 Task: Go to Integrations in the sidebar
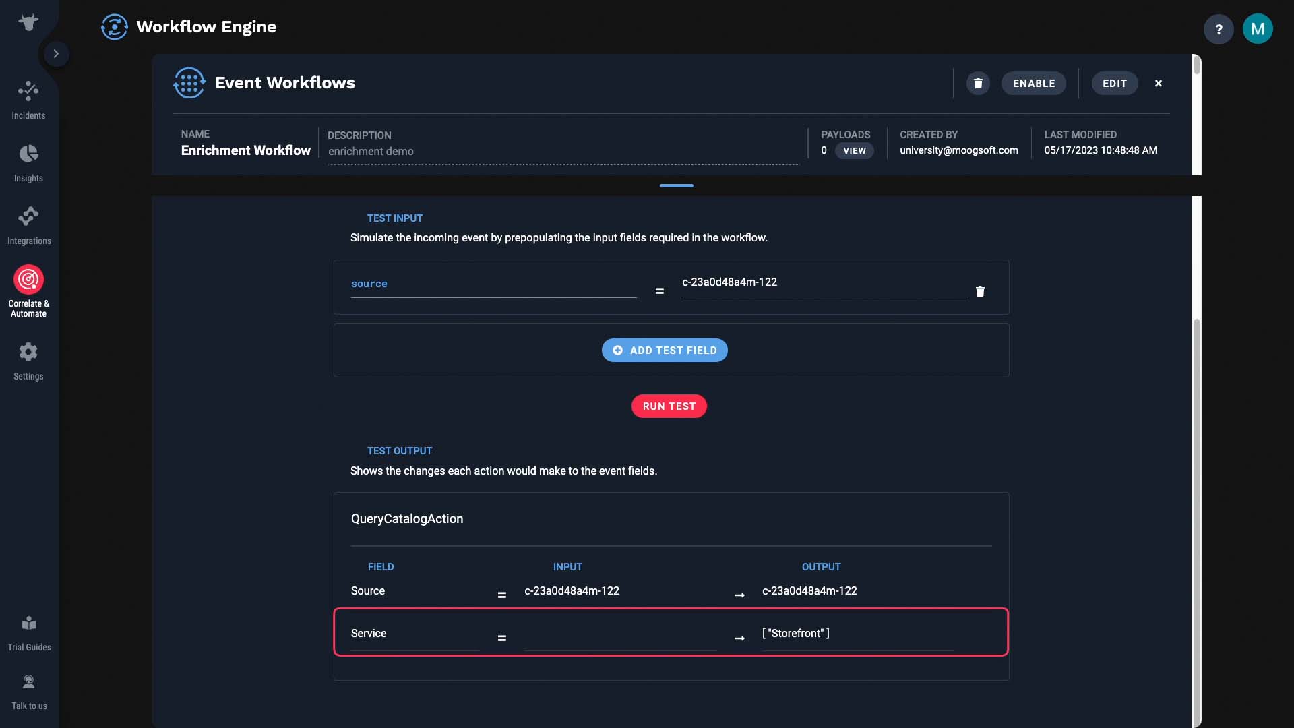point(28,226)
